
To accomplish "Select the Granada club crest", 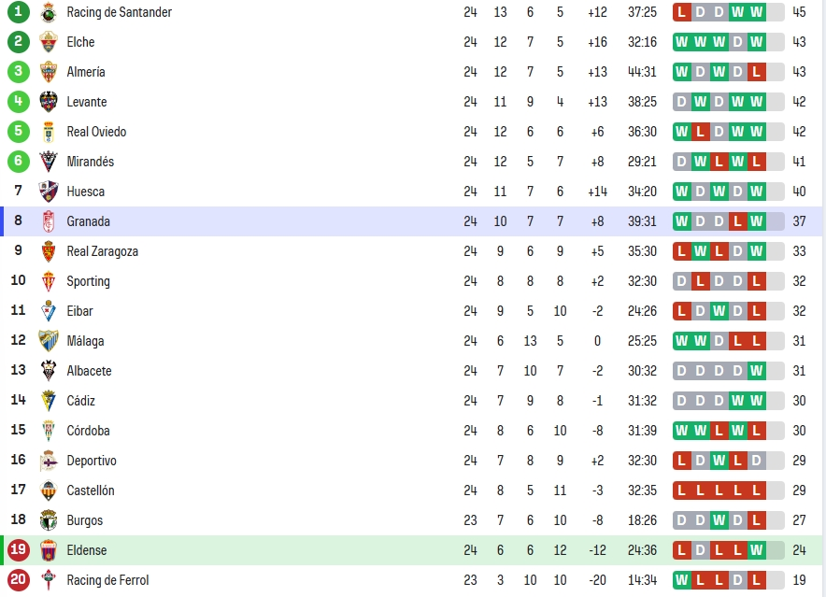I will pos(49,221).
